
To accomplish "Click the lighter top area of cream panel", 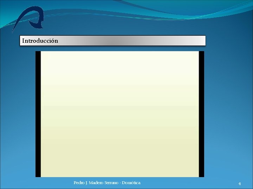I will 120,64.
